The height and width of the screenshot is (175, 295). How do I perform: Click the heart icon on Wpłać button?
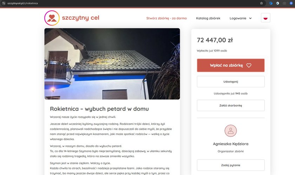[x=249, y=66]
